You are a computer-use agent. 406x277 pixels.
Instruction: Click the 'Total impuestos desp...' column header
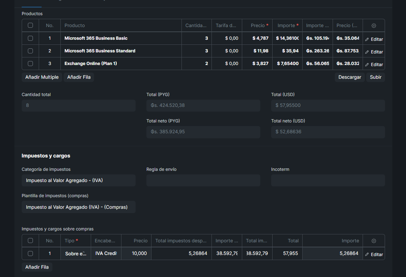[x=181, y=241]
